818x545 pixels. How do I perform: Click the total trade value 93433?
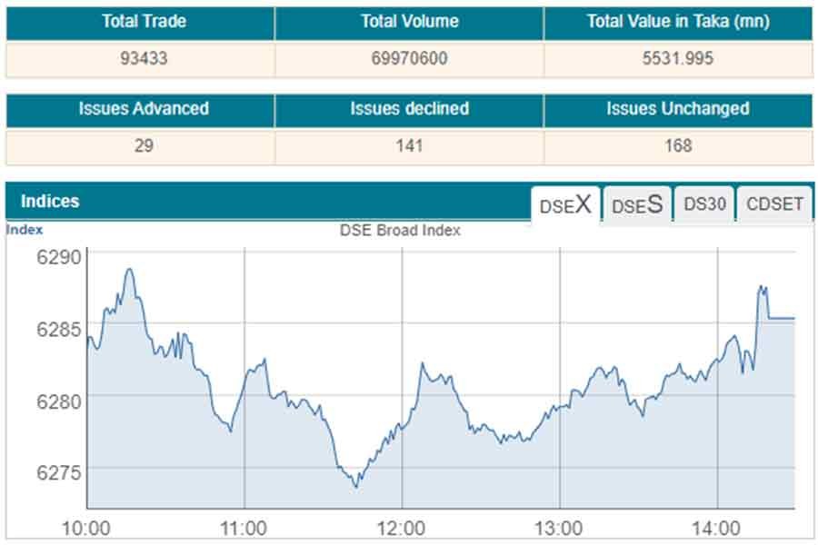(140, 59)
